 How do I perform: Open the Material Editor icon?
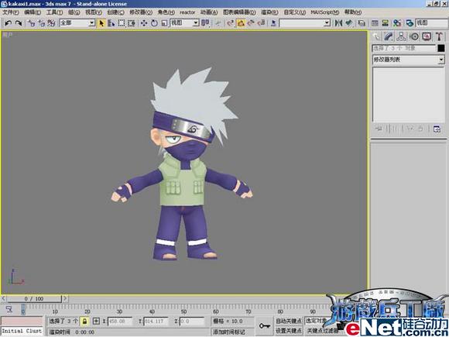point(397,23)
